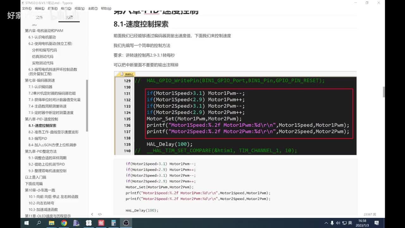Click paragraph 要求：讲转速控制再2.9-3.1转每秒
The width and height of the screenshot is (405, 228).
tap(144, 55)
